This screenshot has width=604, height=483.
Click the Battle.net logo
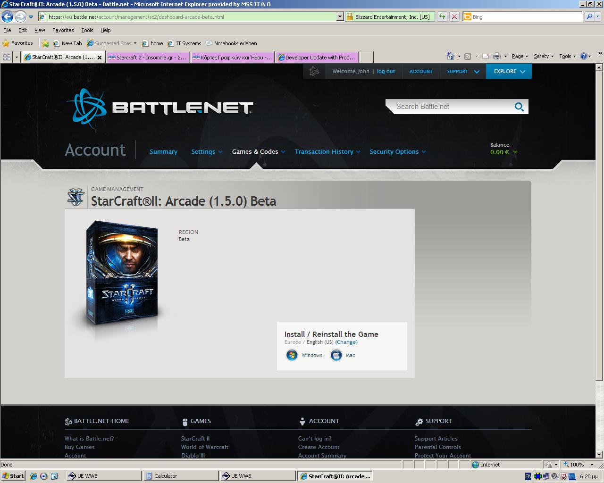coord(159,108)
